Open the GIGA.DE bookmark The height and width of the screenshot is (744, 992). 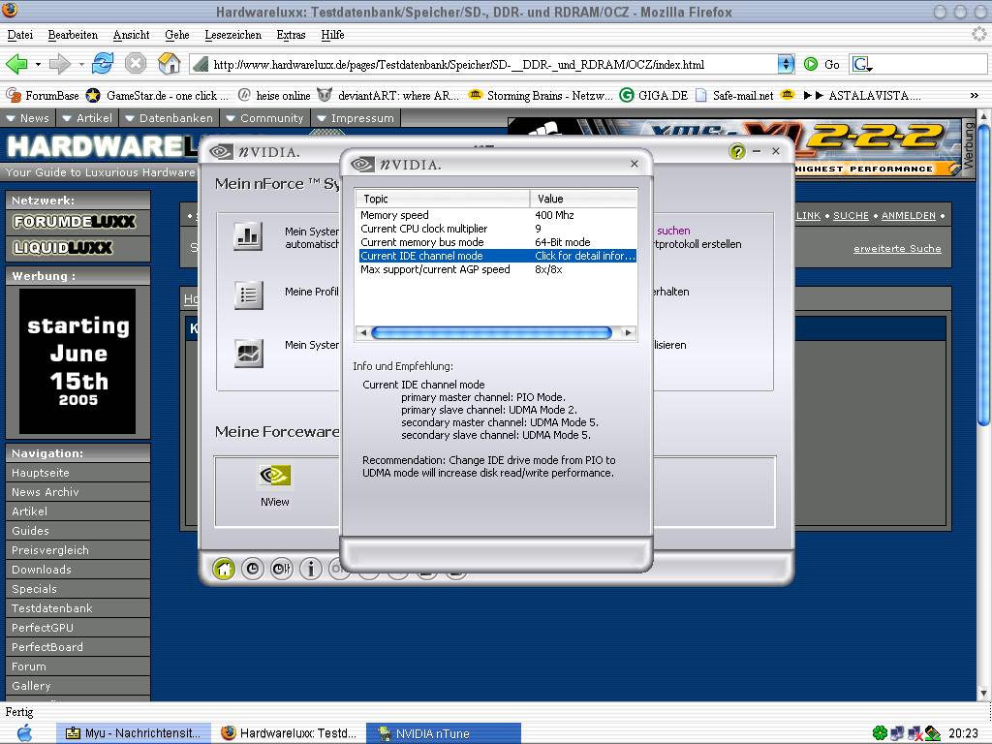point(654,96)
